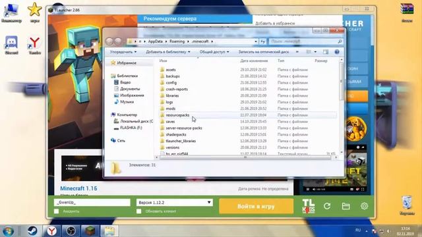Click the Forward navigation arrow in Explorer

click(118, 41)
